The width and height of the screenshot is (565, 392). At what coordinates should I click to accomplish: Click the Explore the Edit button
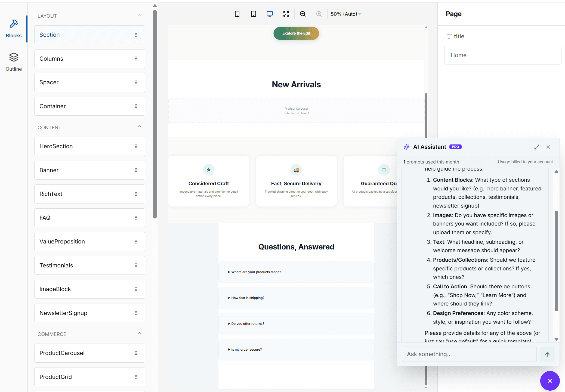tap(296, 33)
